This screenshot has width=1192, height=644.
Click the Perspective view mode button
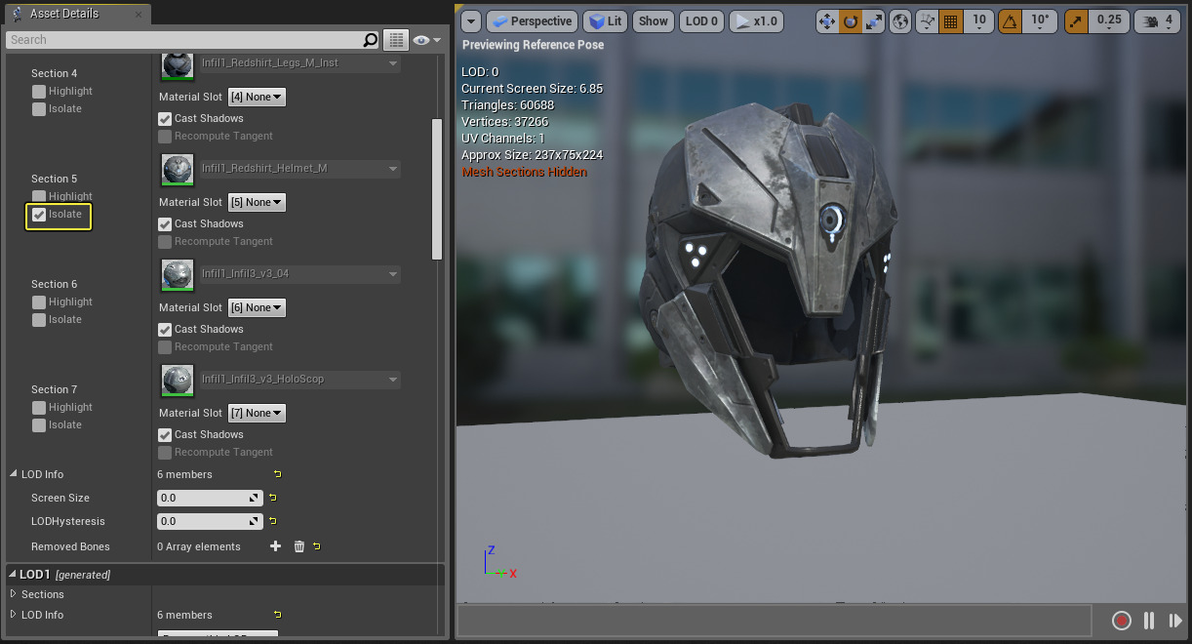click(531, 20)
